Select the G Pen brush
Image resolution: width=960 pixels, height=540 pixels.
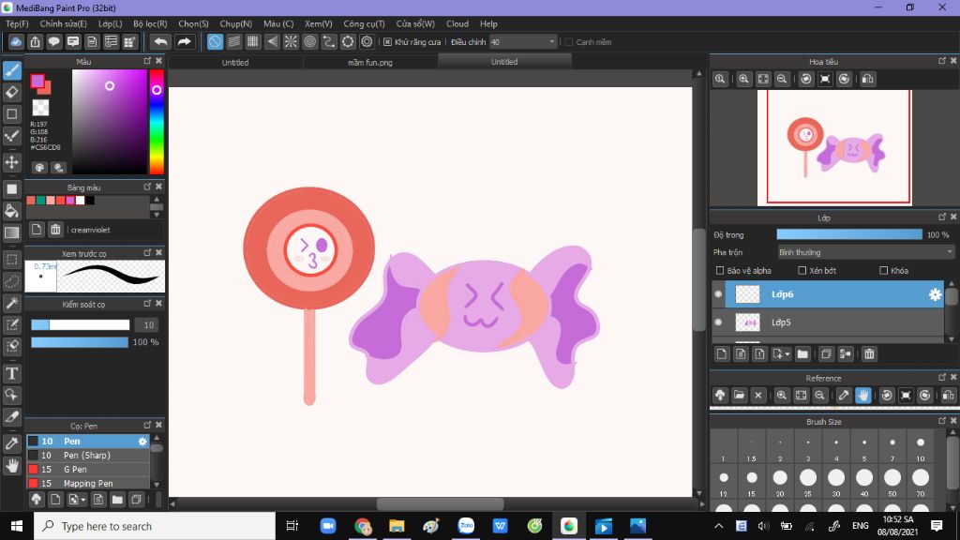(88, 470)
